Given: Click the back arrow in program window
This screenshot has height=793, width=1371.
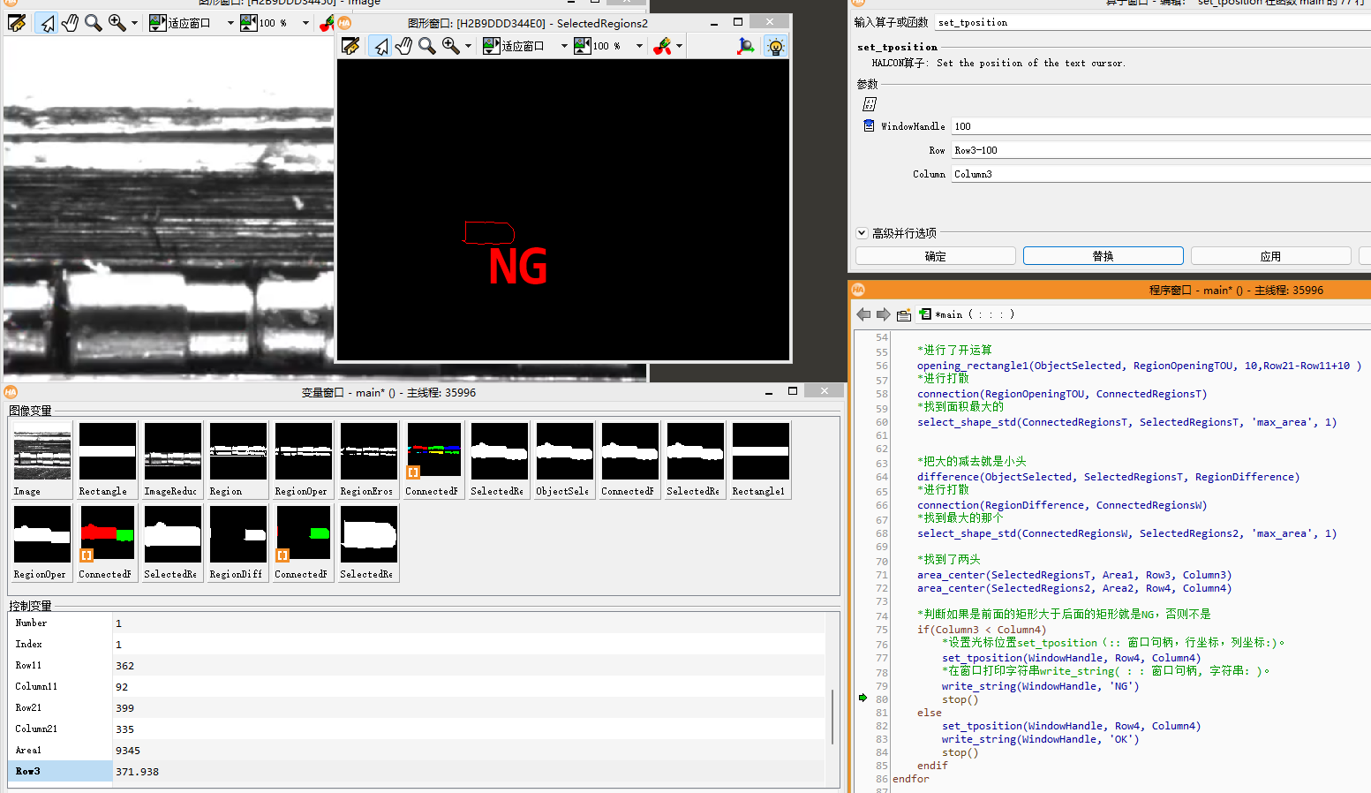Looking at the screenshot, I should point(863,314).
